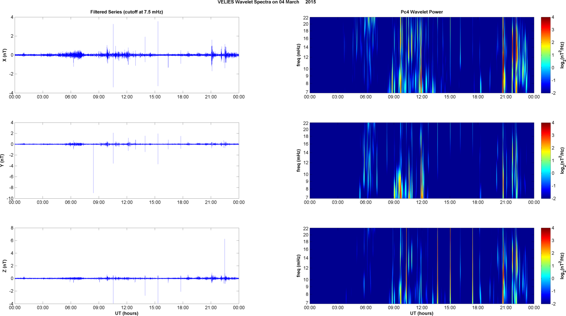This screenshot has width=566, height=316.
Task: Click the 09:00 tick under Y wavelet spectrum
Action: [x=394, y=202]
